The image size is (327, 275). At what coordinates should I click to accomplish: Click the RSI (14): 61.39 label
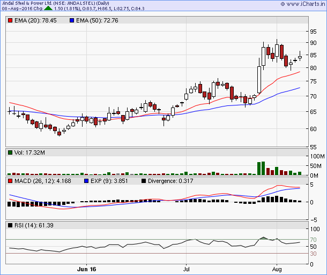[x=34, y=225]
